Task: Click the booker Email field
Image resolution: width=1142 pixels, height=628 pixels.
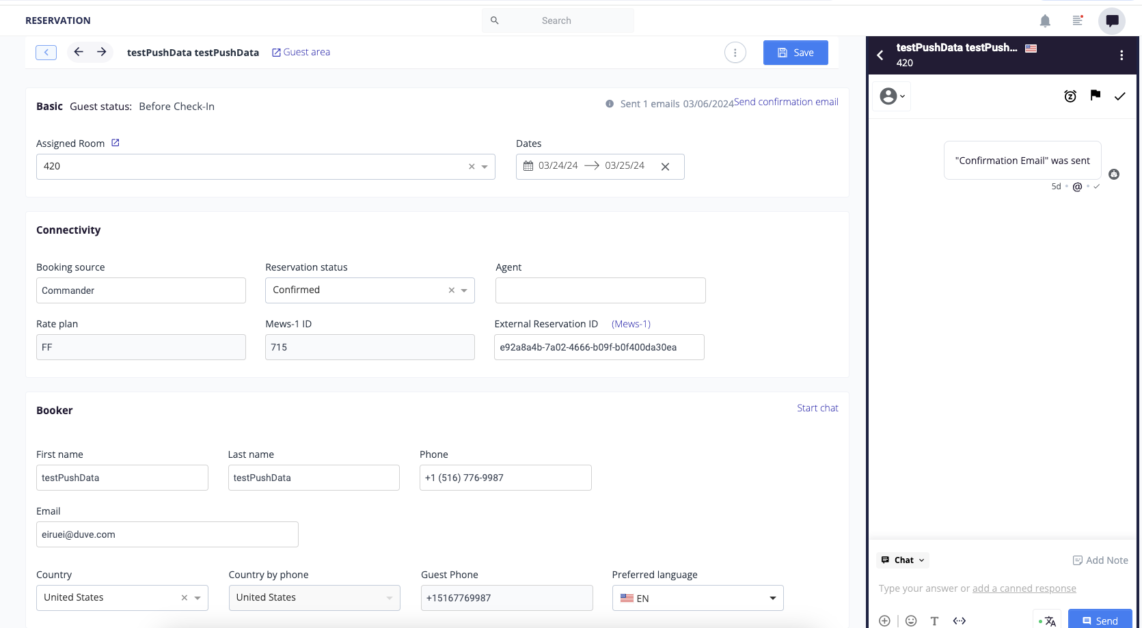Action: pyautogui.click(x=167, y=534)
